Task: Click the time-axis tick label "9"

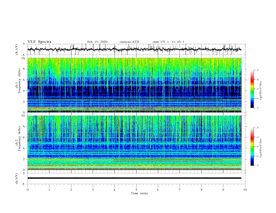Action: 223,190
